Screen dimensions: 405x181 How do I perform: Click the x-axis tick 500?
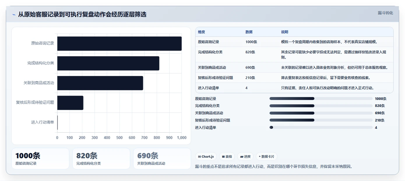[119, 138]
